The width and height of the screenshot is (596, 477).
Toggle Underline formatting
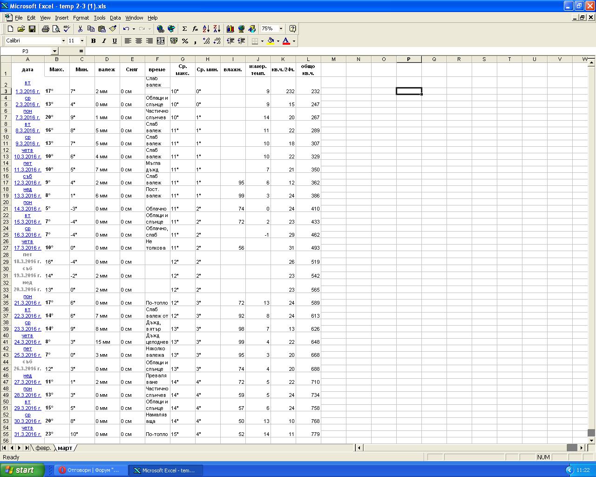click(115, 41)
